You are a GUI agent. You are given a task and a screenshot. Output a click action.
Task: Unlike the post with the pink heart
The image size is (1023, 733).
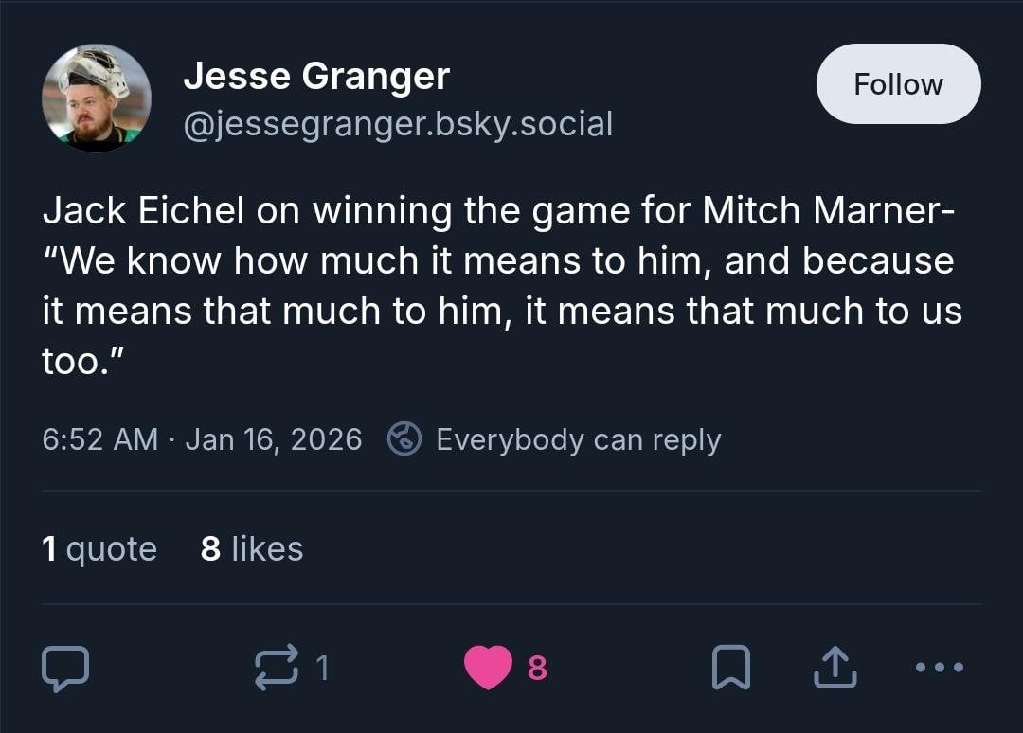[488, 667]
